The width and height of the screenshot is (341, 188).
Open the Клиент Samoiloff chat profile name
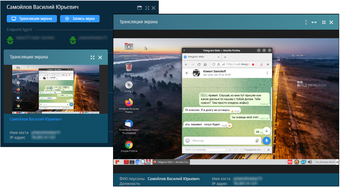(x=214, y=71)
